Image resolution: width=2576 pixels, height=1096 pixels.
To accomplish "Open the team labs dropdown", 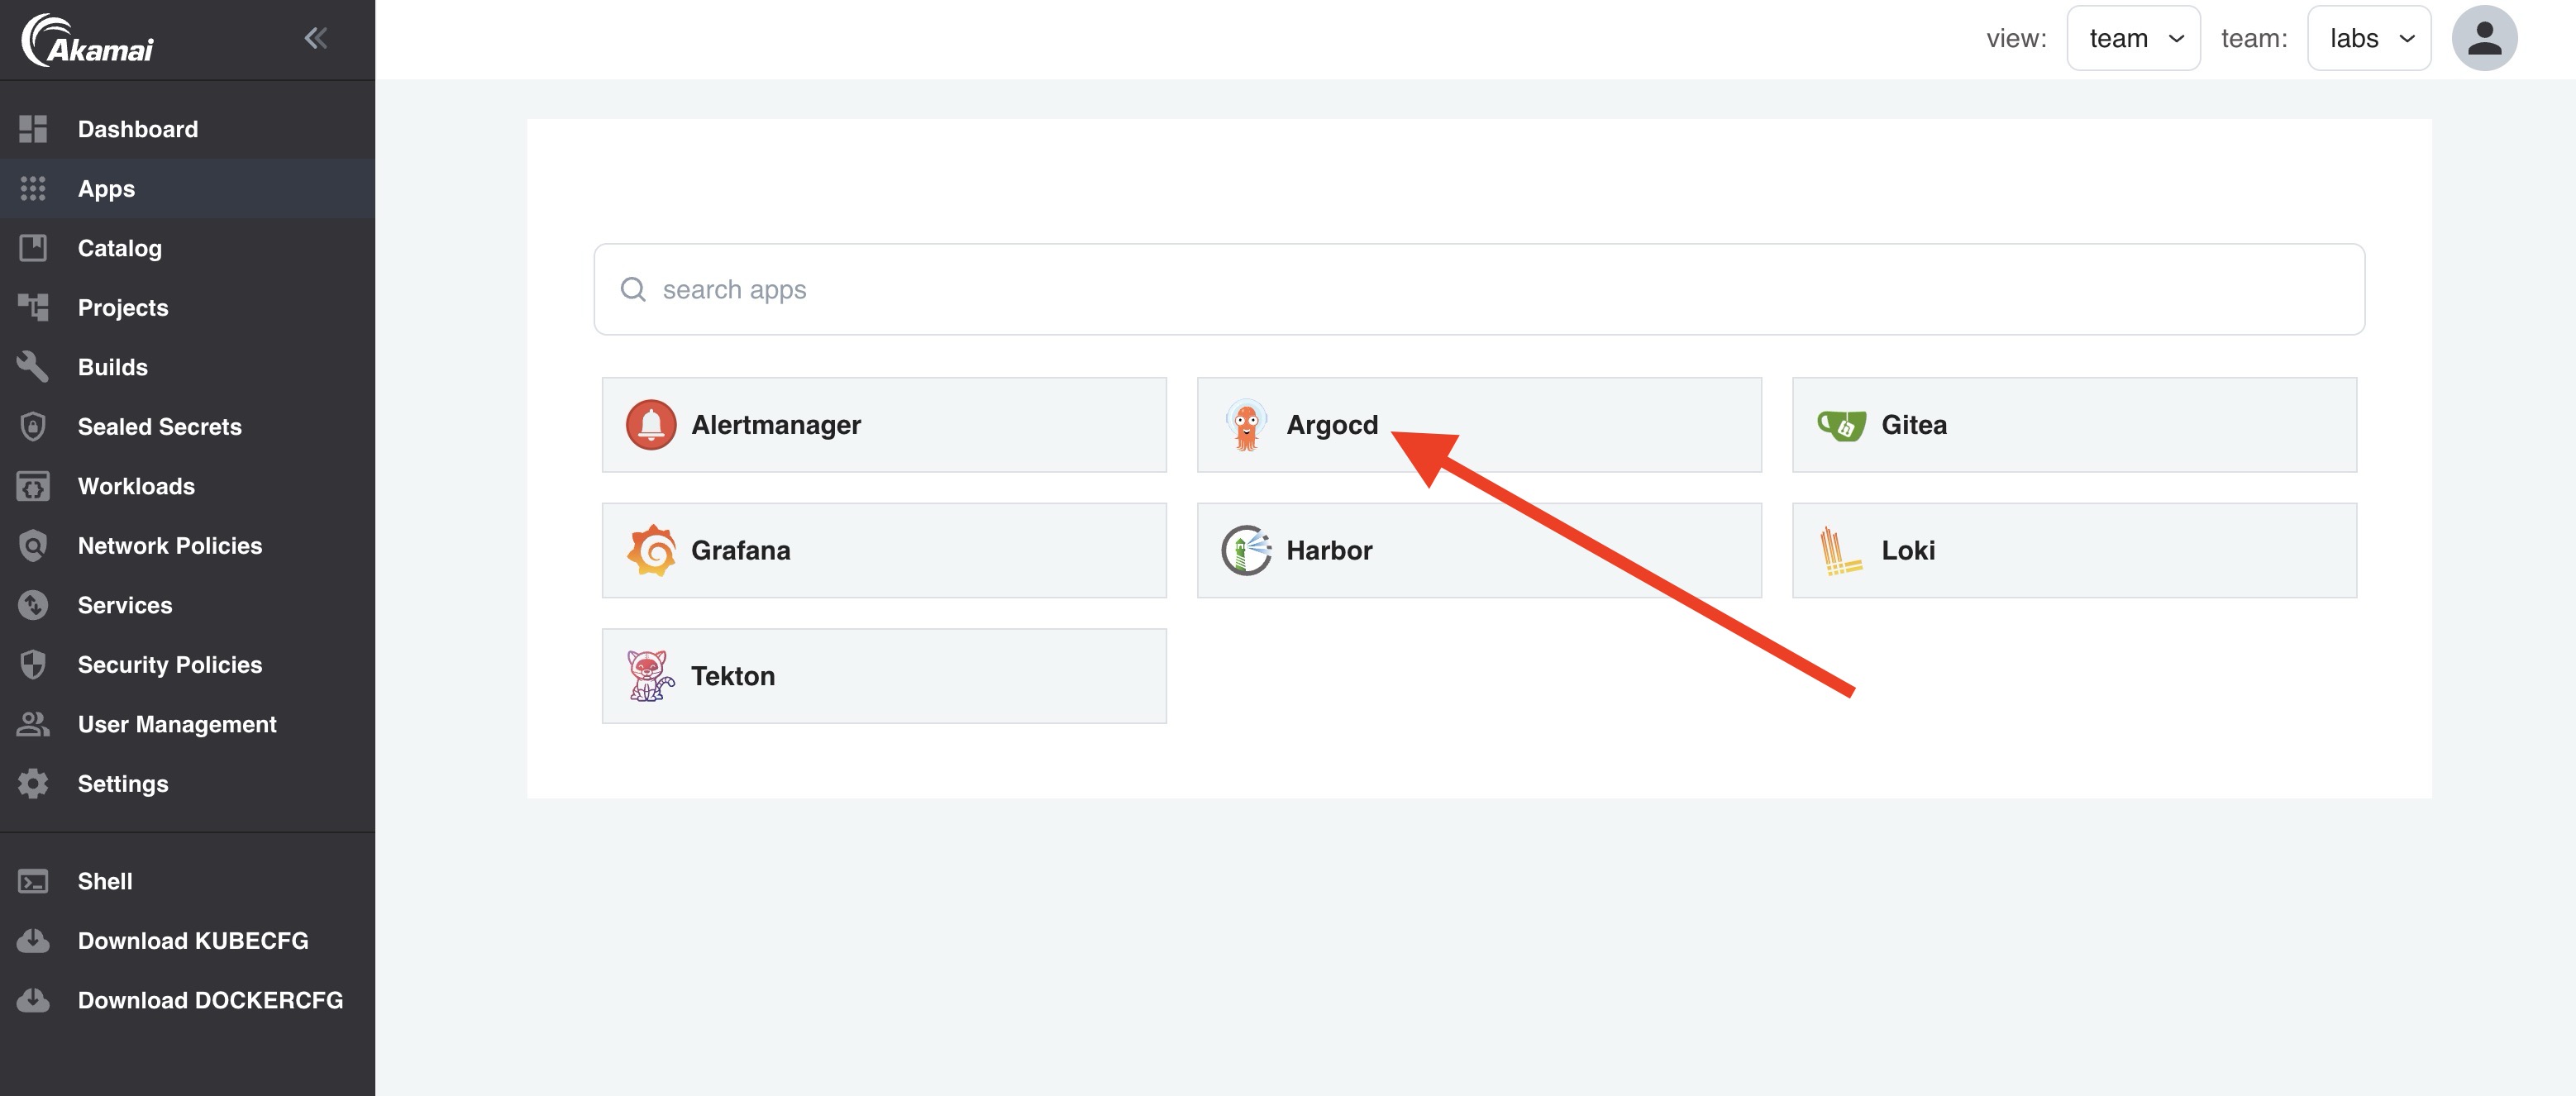I will [x=2368, y=38].
